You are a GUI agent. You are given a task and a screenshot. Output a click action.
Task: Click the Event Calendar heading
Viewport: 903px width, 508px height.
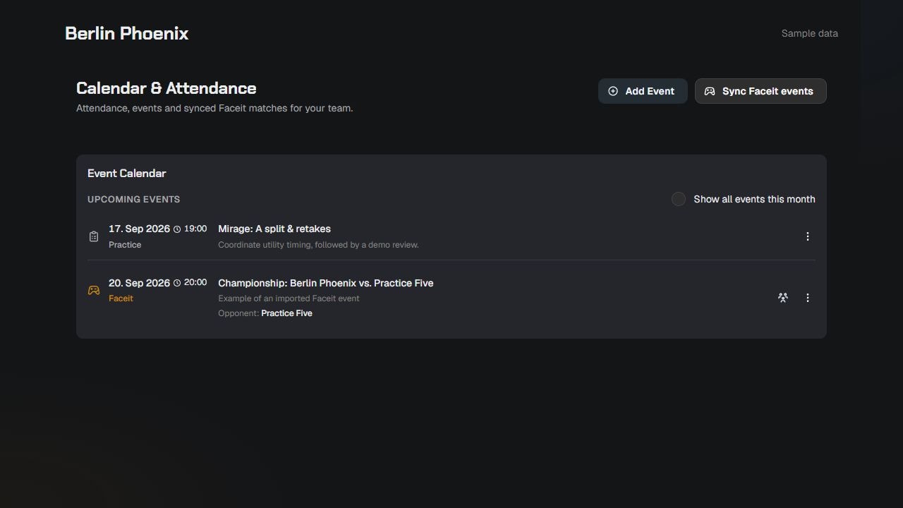pos(127,174)
